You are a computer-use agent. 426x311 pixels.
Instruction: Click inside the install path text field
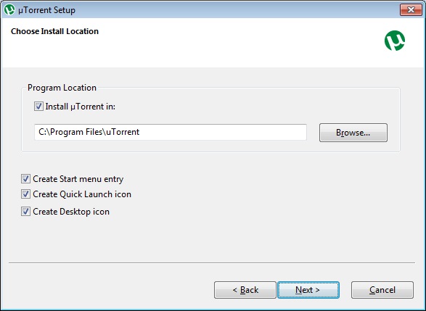pos(171,132)
